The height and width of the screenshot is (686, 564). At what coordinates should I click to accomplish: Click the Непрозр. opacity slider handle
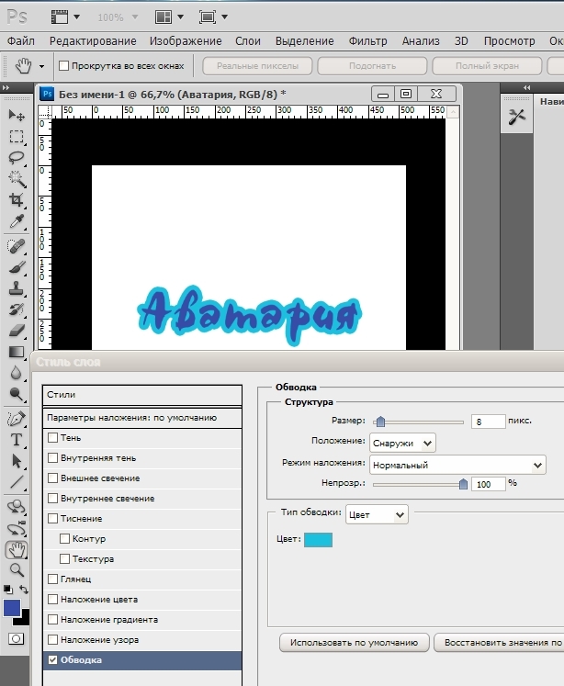pos(463,484)
